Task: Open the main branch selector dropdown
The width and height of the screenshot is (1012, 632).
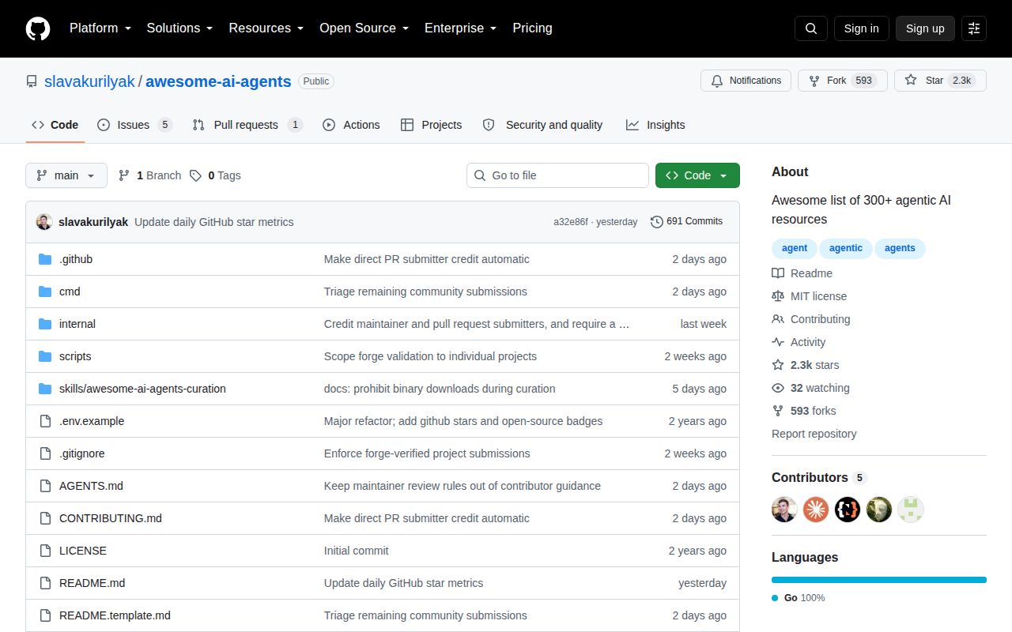Action: (66, 175)
